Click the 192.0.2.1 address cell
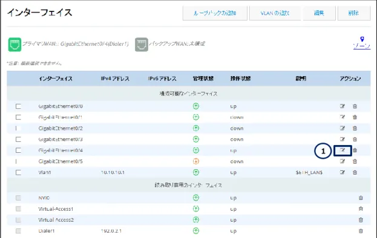The width and height of the screenshot is (377, 238). click(111, 231)
